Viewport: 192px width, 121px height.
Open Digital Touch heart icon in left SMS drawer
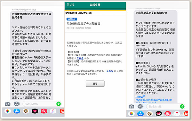pos(35,111)
